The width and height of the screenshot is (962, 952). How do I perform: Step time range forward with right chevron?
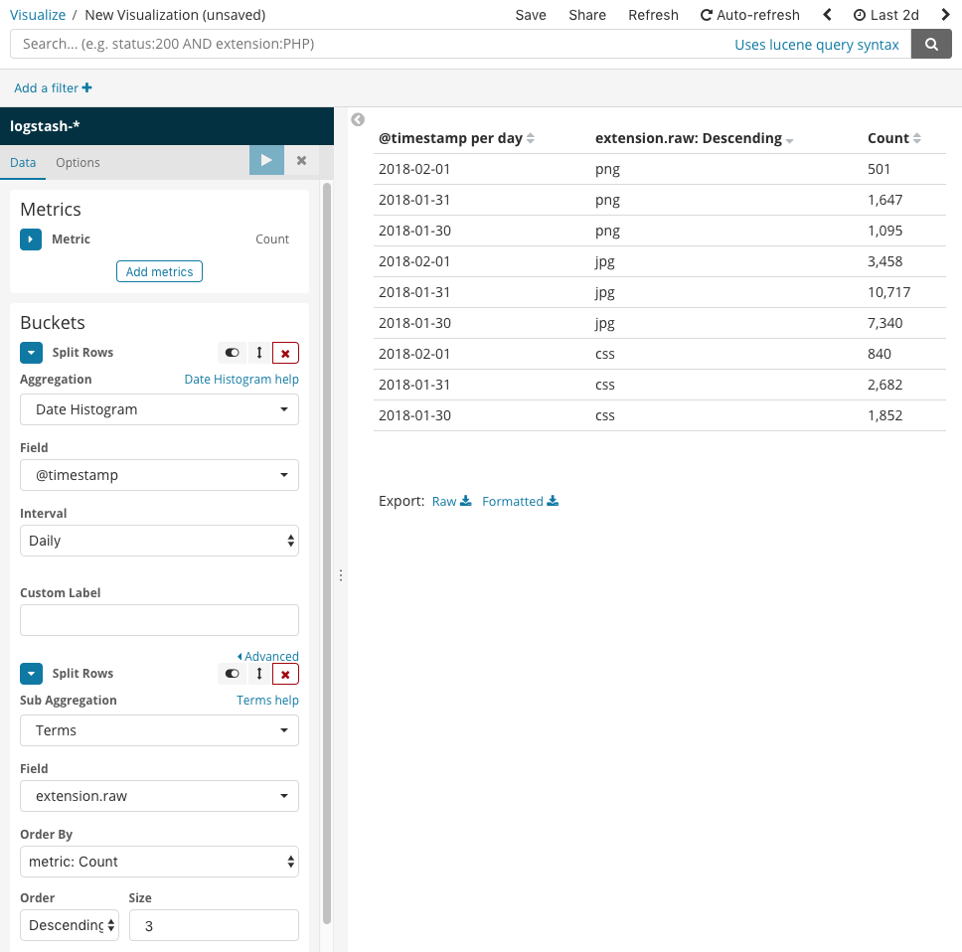coord(945,15)
